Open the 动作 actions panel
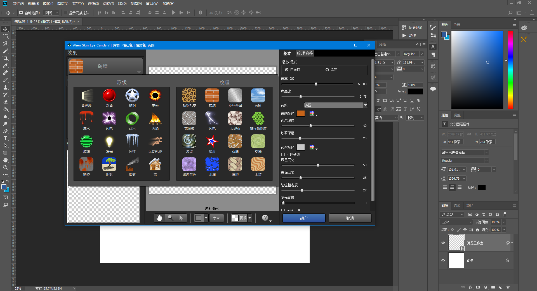Viewport: 537px width, 291px height. pos(409,36)
